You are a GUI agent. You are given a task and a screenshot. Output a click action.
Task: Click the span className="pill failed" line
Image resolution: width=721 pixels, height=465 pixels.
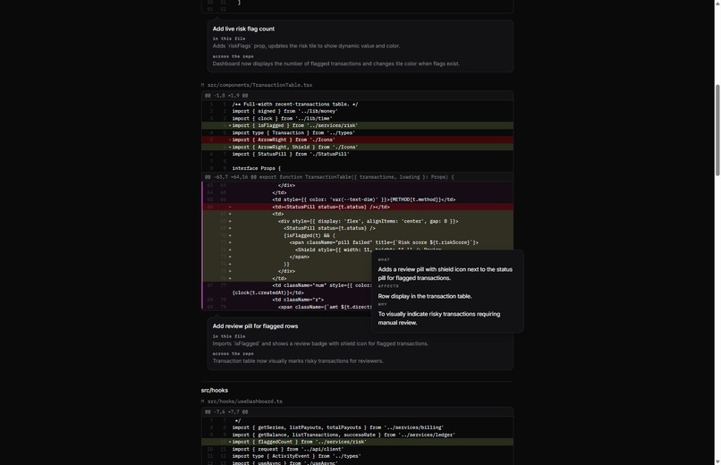(x=357, y=242)
